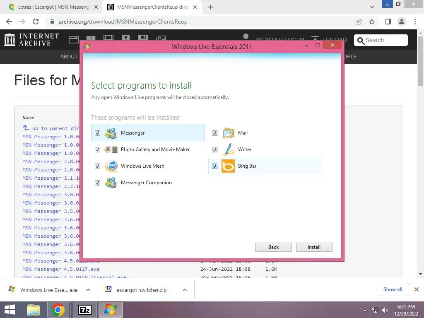Viewport: 424px width, 318px height.
Task: Open Chrome side panel icon
Action: coord(388,22)
